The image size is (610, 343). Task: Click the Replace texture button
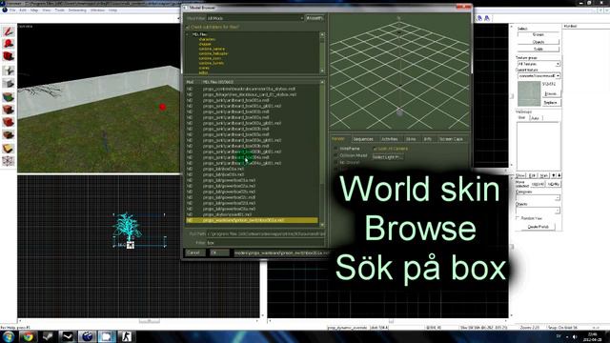tap(551, 103)
